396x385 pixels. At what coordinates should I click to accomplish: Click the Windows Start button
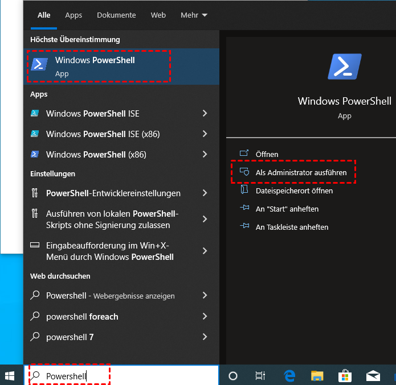tap(10, 375)
